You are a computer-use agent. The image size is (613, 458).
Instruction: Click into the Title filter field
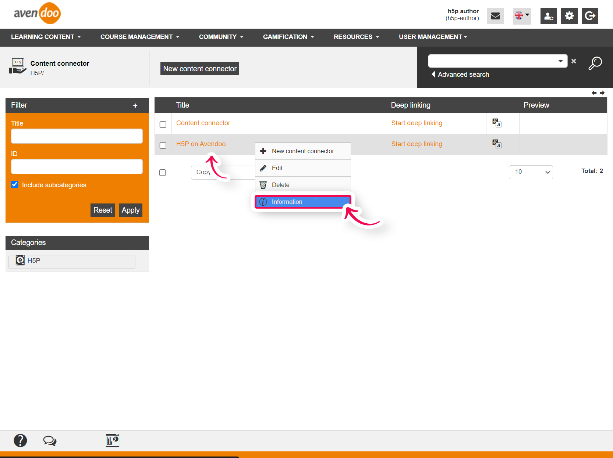coord(77,136)
